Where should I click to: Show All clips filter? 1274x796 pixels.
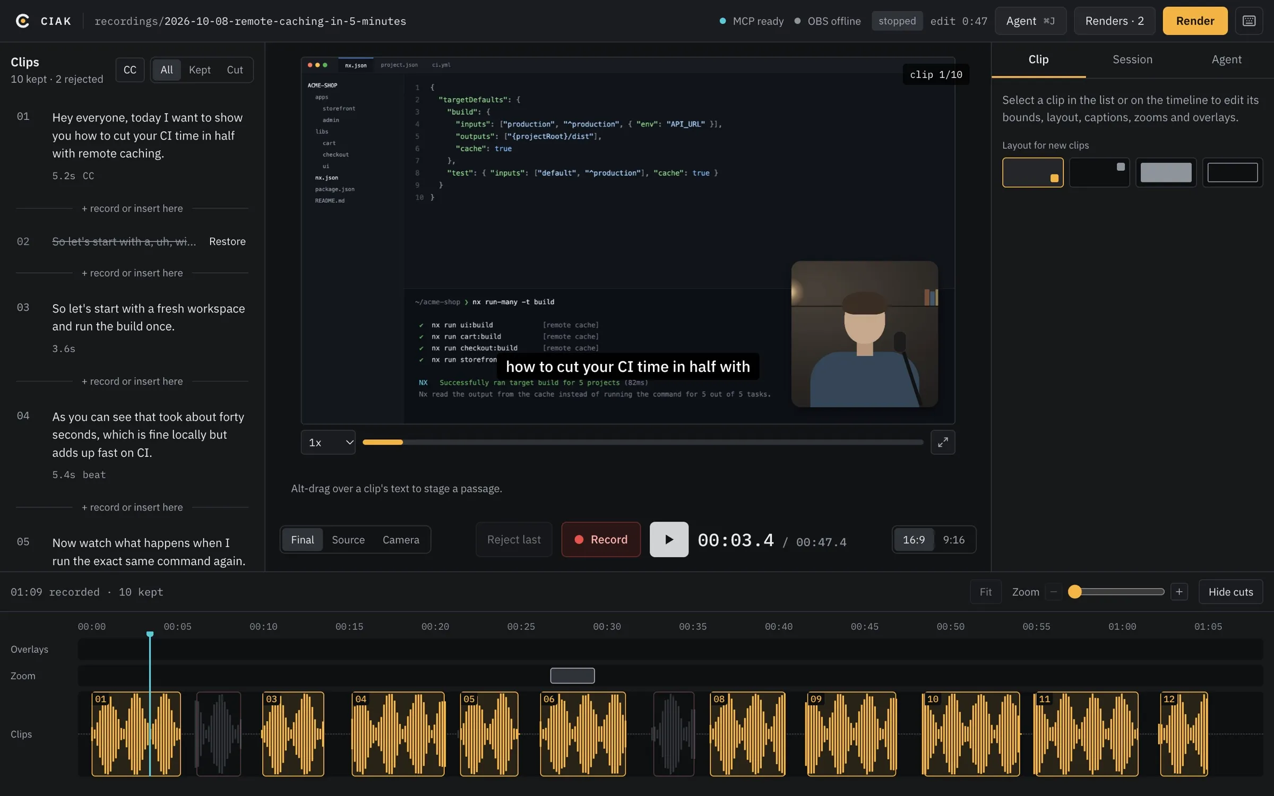click(167, 70)
